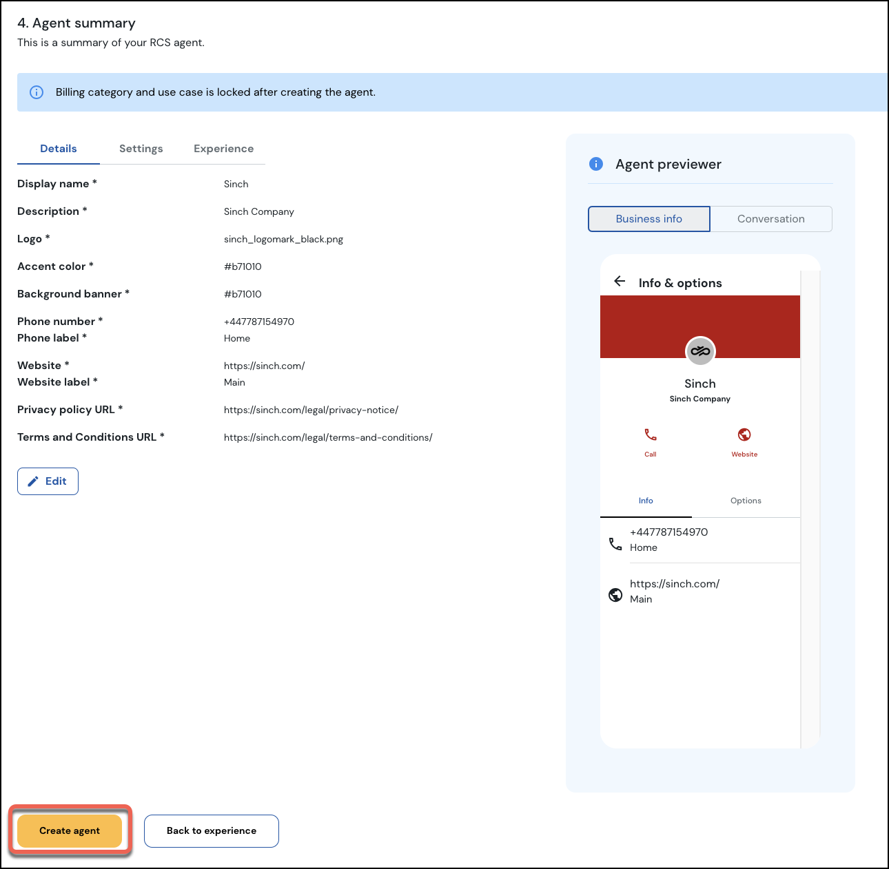Switch to the Options tab in the phone preview
The height and width of the screenshot is (869, 889).
pos(746,501)
